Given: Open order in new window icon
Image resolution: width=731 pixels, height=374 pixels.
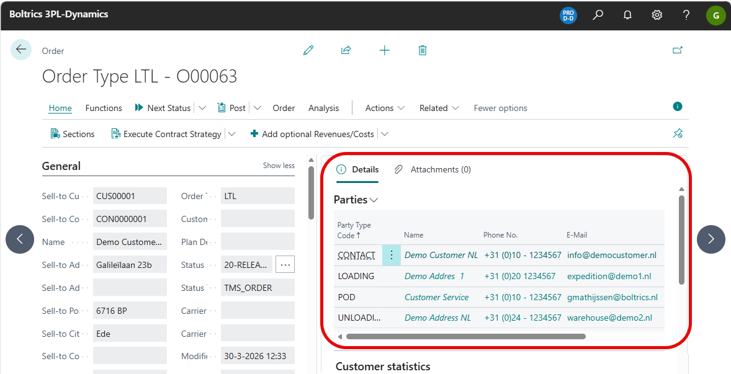Looking at the screenshot, I should pyautogui.click(x=678, y=50).
